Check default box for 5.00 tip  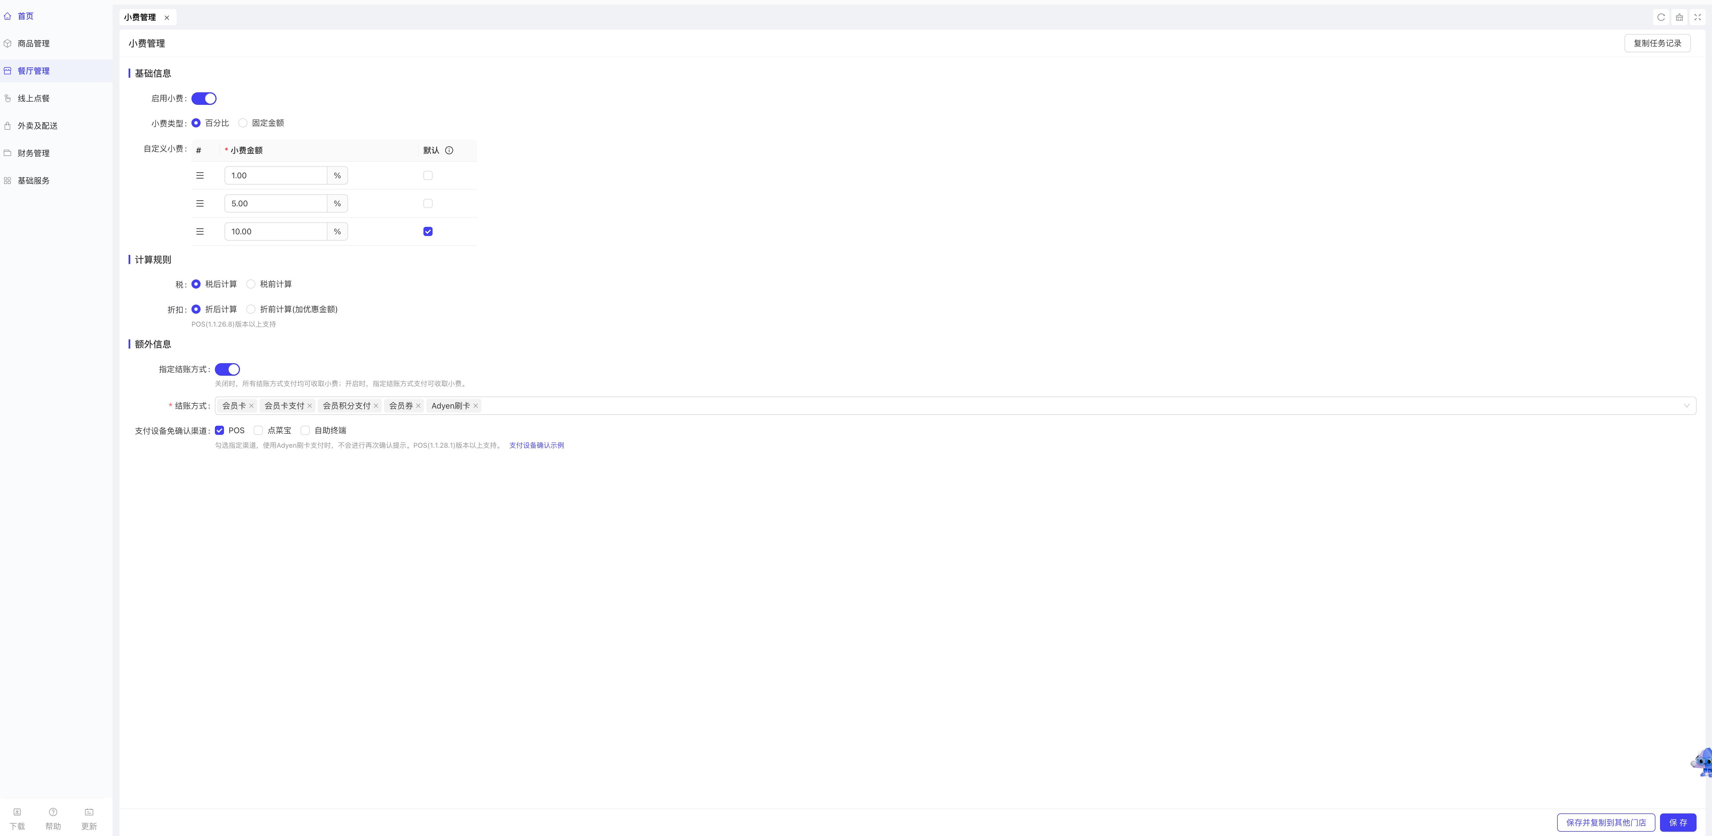tap(428, 203)
